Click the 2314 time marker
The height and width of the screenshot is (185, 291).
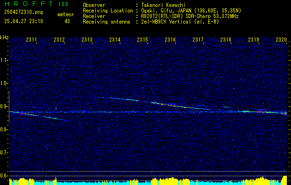click(x=115, y=39)
